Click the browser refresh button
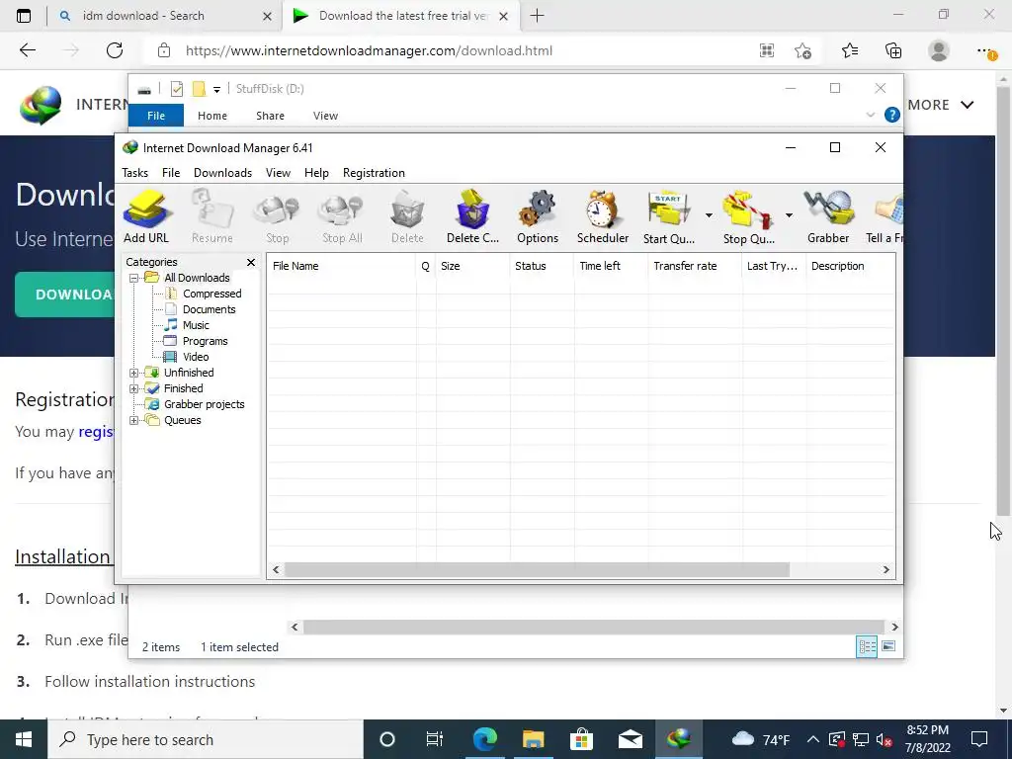 [x=115, y=50]
